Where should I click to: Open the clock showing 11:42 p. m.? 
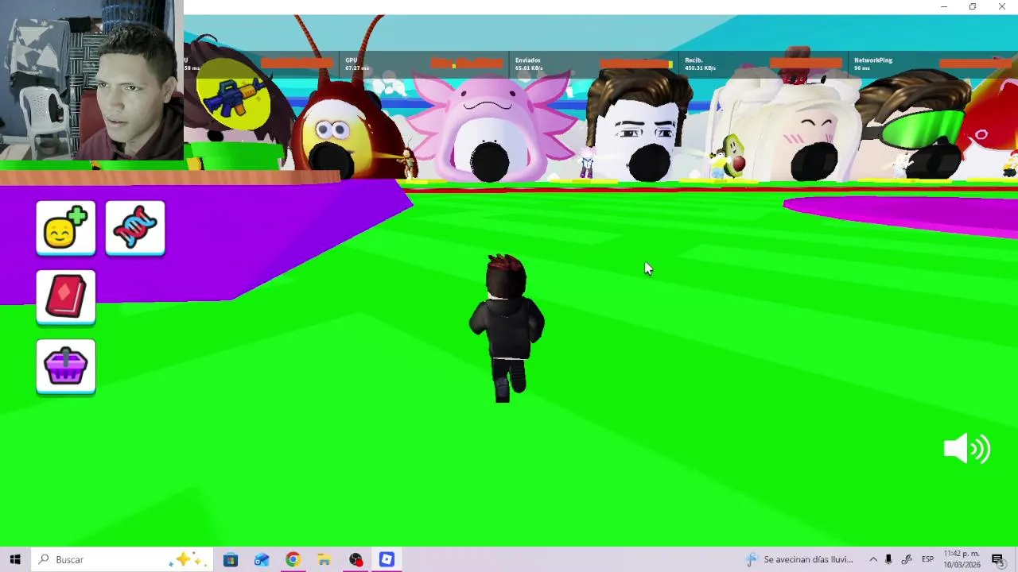[962, 559]
